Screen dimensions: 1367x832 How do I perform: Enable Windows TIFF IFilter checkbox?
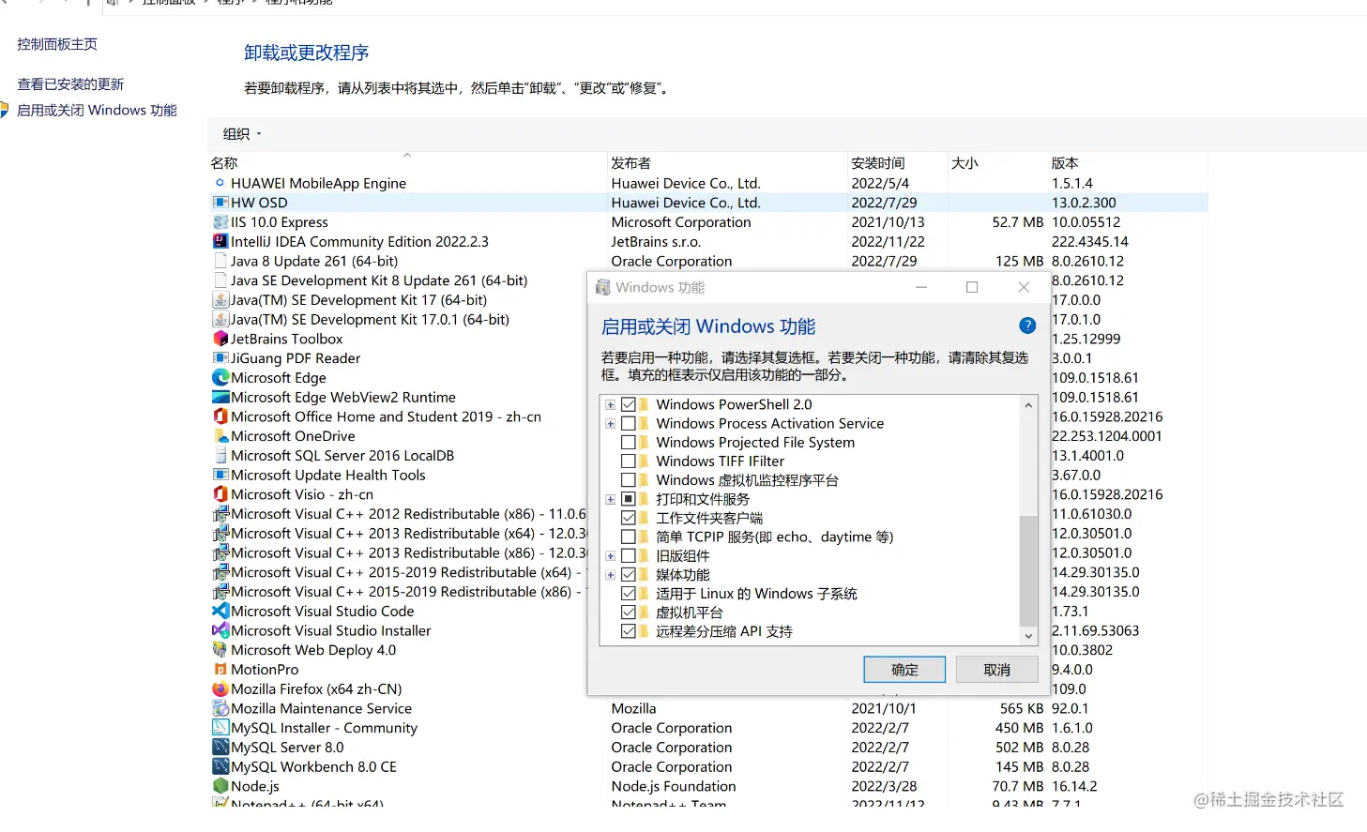tap(629, 461)
